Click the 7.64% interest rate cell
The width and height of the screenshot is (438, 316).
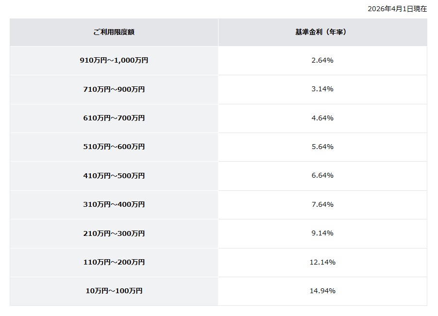[x=322, y=204]
